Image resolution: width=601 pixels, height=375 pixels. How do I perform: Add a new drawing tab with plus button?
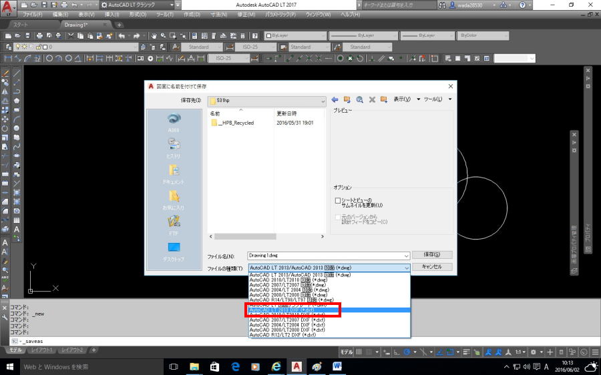[x=120, y=25]
